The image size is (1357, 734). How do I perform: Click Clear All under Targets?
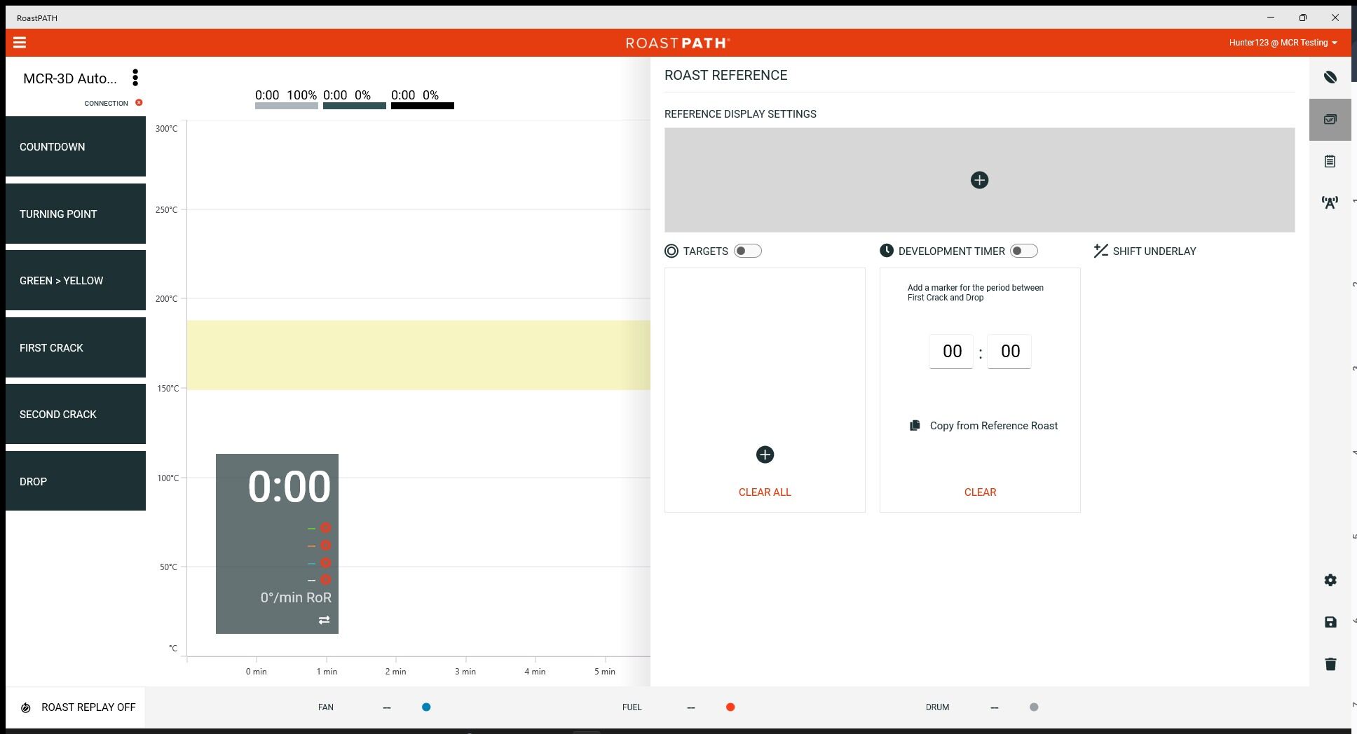pos(765,492)
